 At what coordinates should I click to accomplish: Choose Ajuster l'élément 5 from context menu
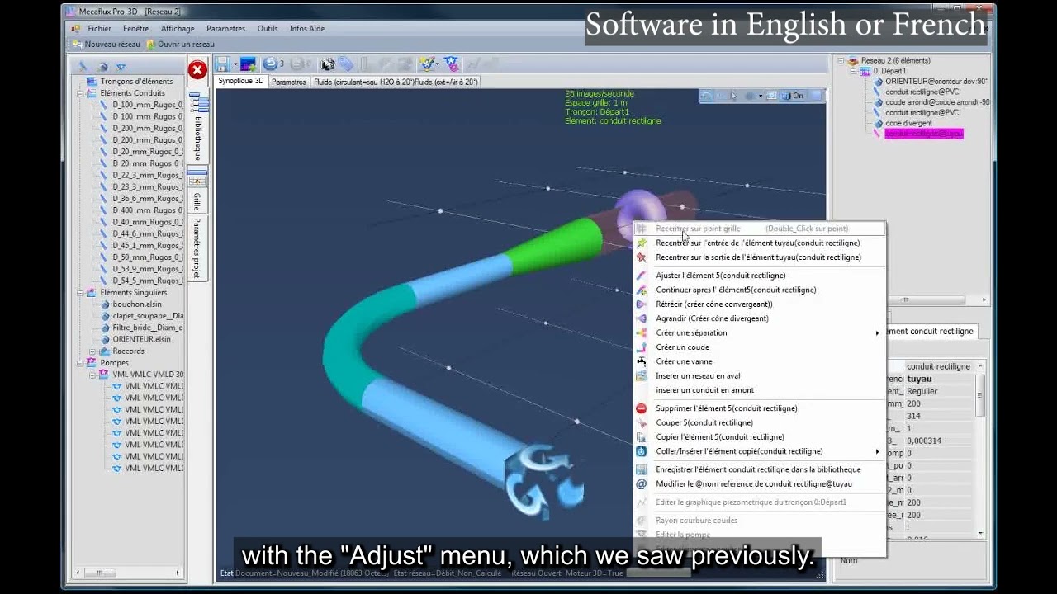[721, 276]
